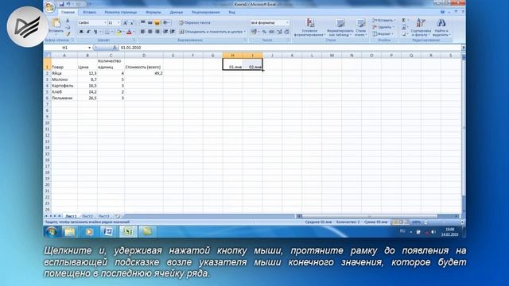Toggle bold formatting
The width and height of the screenshot is (509, 286).
click(x=81, y=32)
